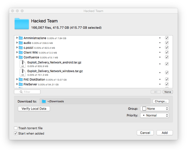Click the Amministrazione folder icon
This screenshot has height=150, width=190.
click(20, 38)
